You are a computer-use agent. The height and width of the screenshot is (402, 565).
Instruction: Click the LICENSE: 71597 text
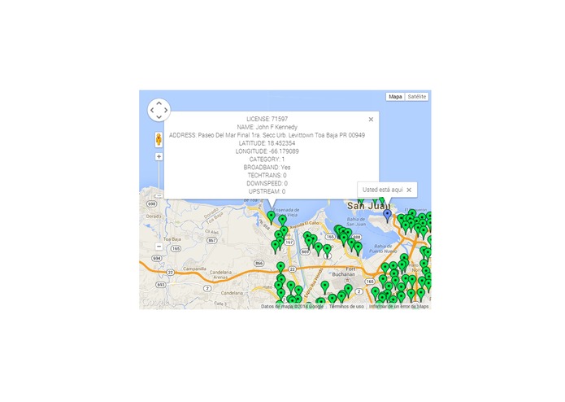pos(267,119)
